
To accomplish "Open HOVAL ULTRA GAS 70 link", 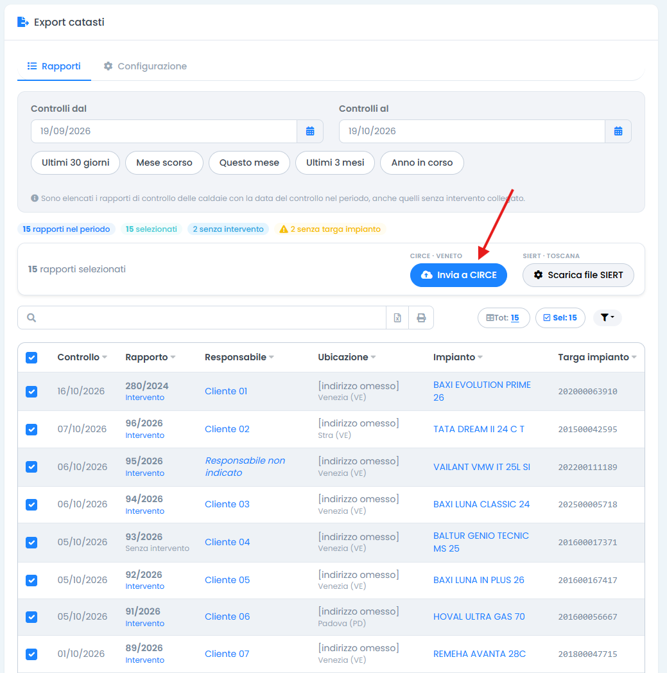I will 479,616.
